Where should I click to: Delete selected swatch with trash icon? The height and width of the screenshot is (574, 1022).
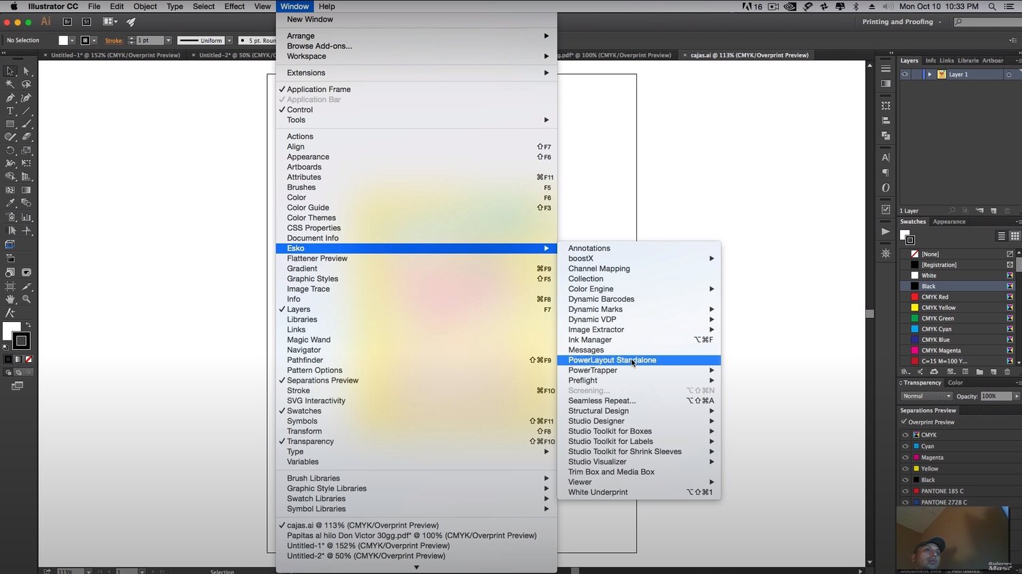click(x=1007, y=372)
